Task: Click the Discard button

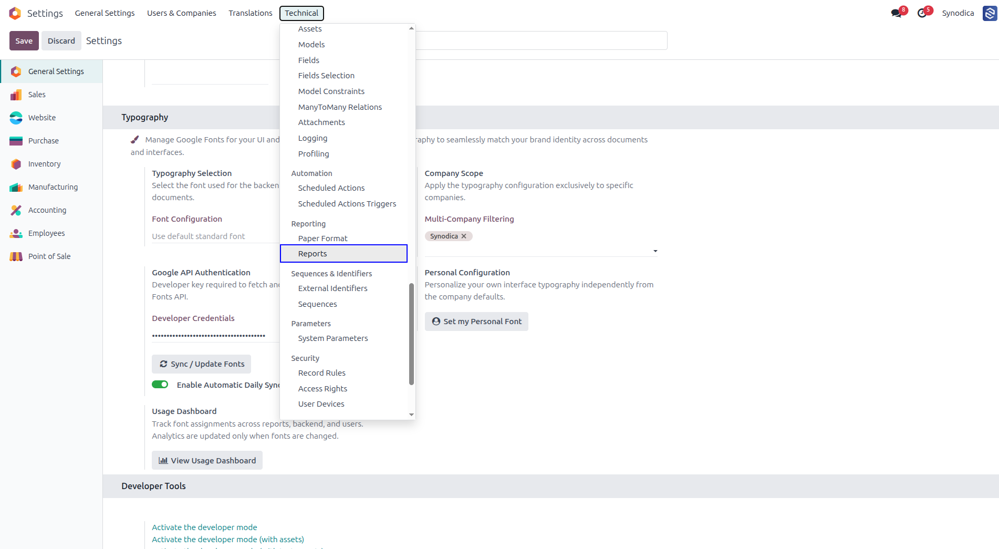Action: [61, 41]
